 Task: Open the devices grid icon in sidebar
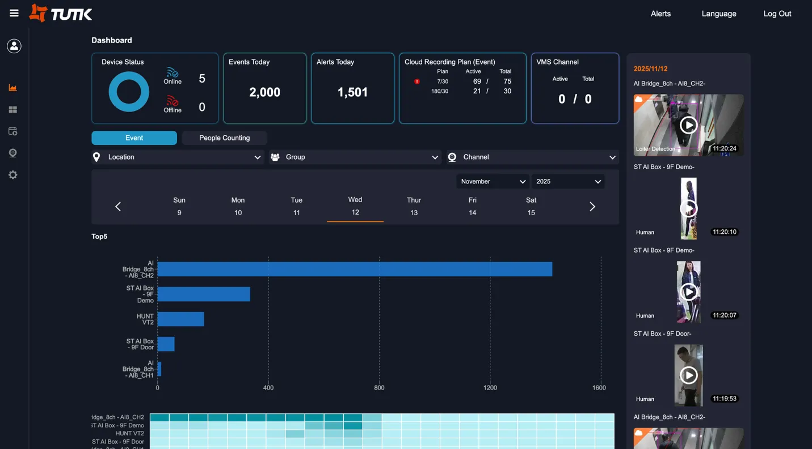click(x=12, y=109)
